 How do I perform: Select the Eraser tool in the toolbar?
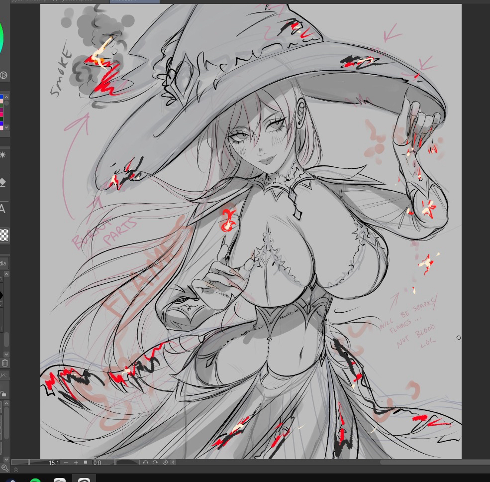tap(2, 182)
